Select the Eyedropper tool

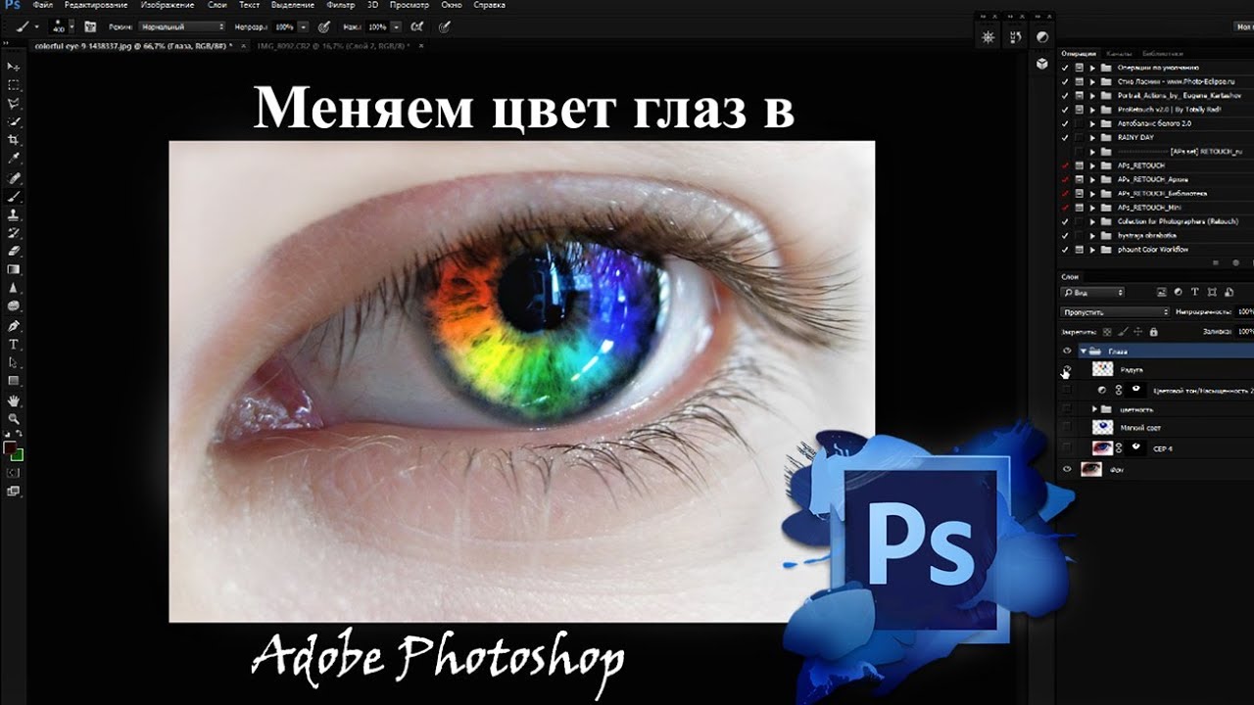(x=14, y=159)
